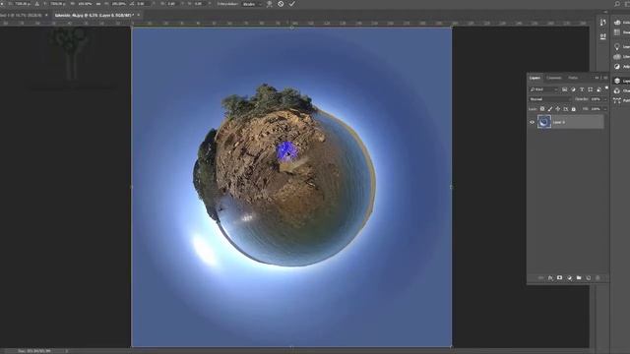
Task: Open Libraries panel icon in dock
Action: [x=617, y=57]
